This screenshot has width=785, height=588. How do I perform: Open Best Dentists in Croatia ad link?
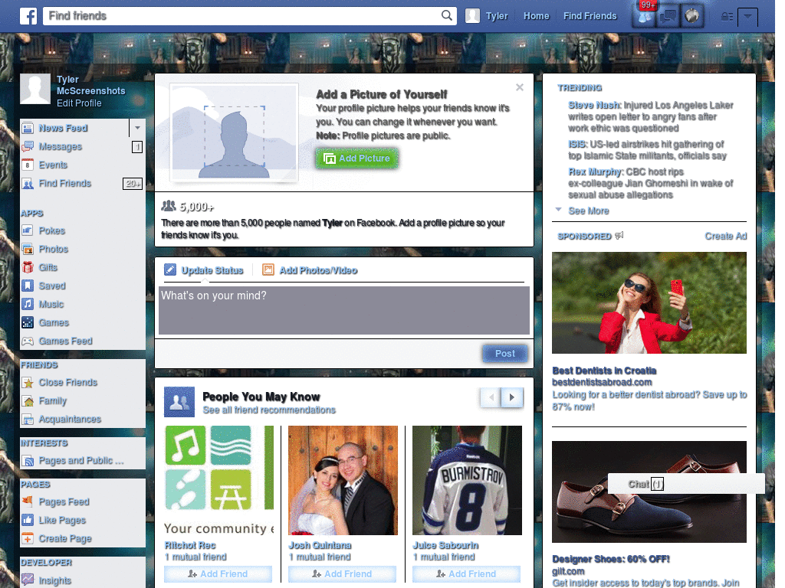(x=604, y=371)
